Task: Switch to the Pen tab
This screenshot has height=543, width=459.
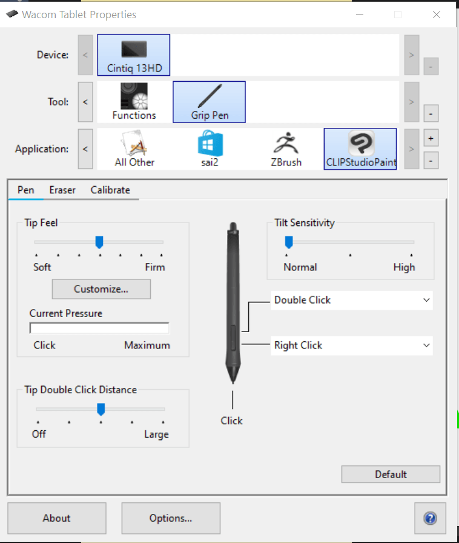Action: coord(26,190)
